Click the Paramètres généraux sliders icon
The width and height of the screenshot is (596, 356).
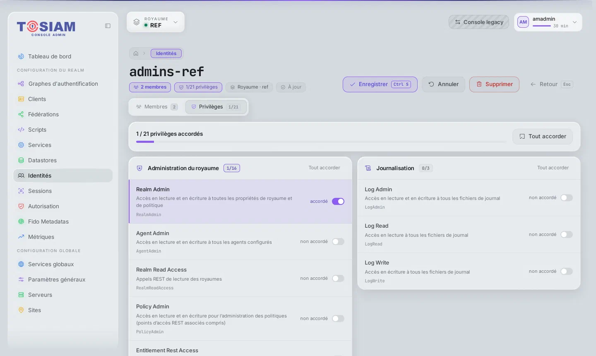tap(21, 279)
